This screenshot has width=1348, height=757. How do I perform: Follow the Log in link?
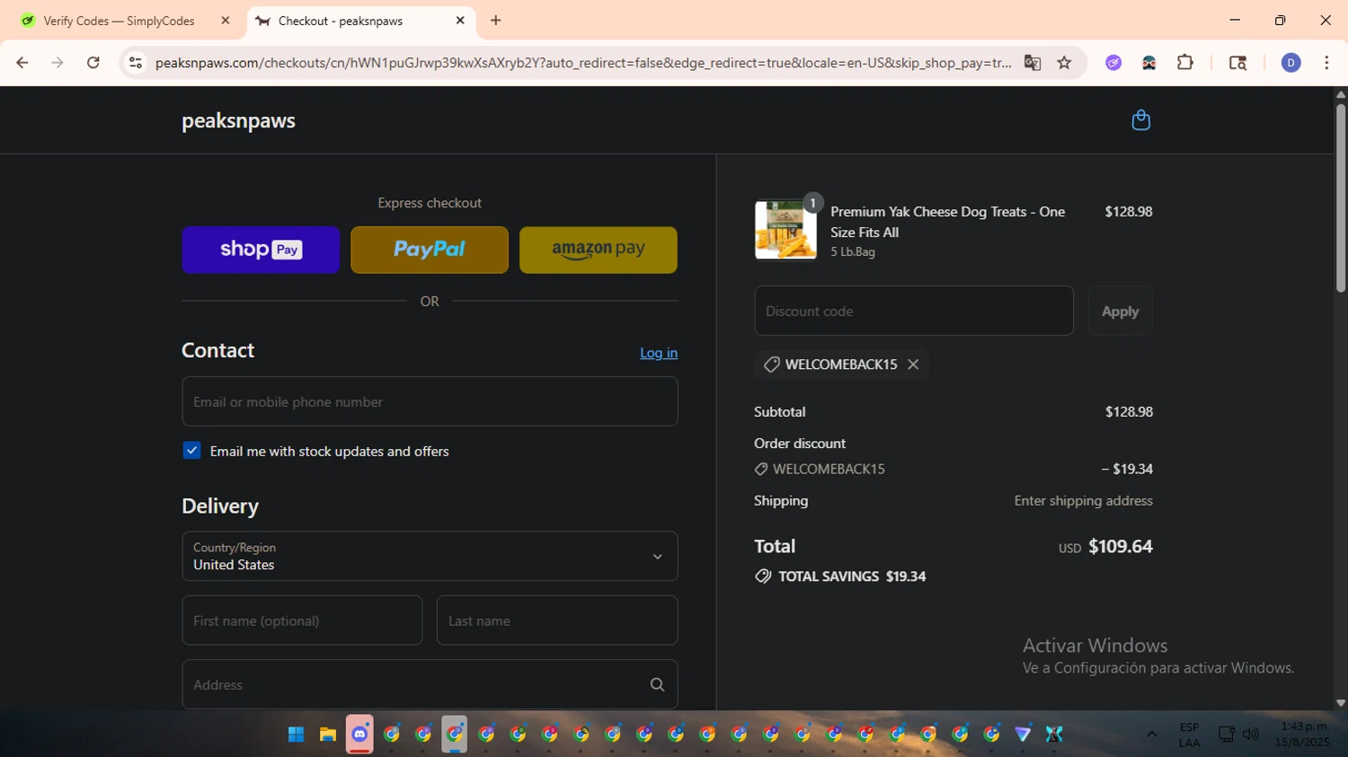pos(659,353)
